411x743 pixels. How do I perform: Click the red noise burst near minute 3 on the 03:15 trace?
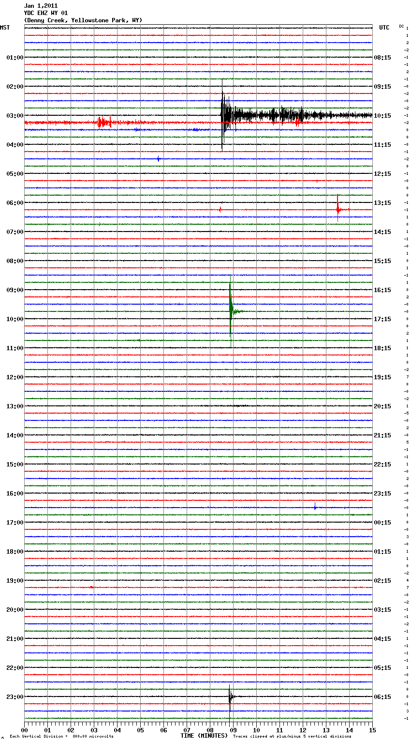tap(104, 123)
